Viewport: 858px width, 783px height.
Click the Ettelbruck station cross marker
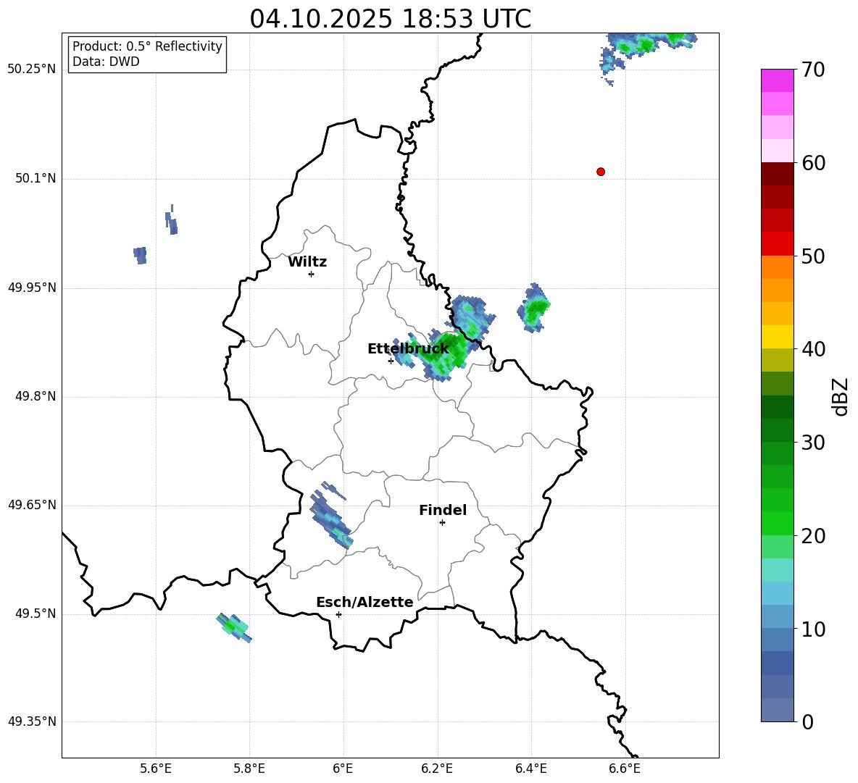pyautogui.click(x=391, y=361)
